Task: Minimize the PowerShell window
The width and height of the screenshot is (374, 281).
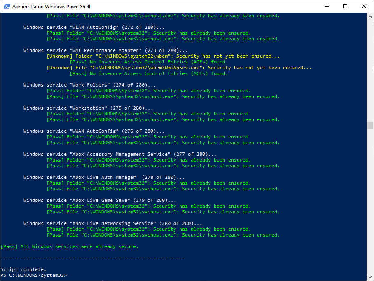Action: coord(326,6)
